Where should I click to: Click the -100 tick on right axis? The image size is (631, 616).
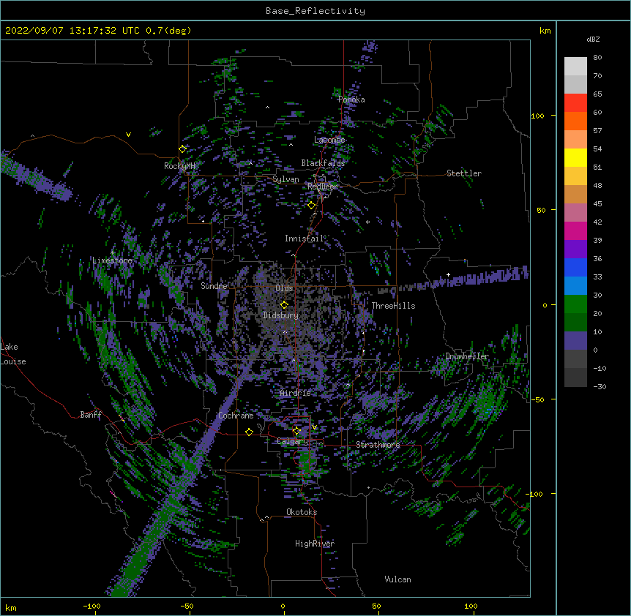[x=535, y=494]
